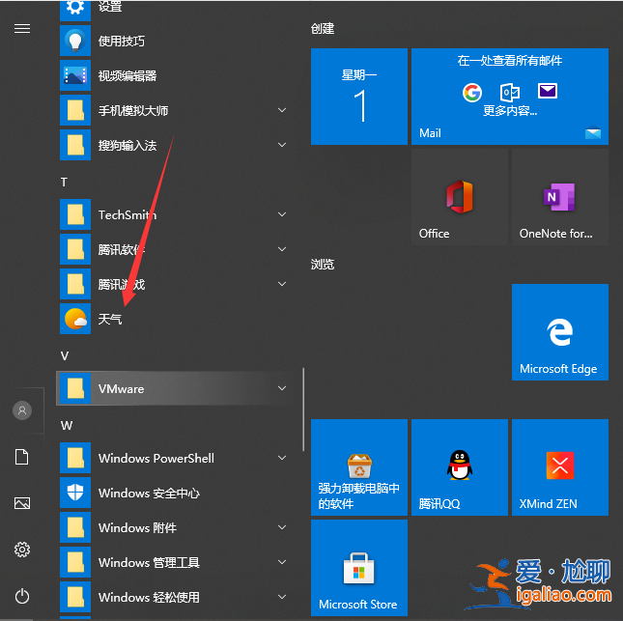The image size is (623, 621).
Task: Click the Mail tile label
Action: [430, 133]
